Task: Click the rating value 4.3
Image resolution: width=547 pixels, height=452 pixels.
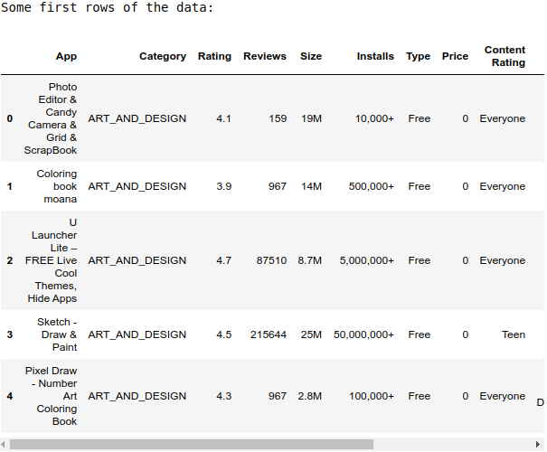Action: tap(223, 396)
